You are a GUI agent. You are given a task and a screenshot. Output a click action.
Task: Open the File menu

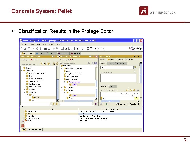(22, 44)
